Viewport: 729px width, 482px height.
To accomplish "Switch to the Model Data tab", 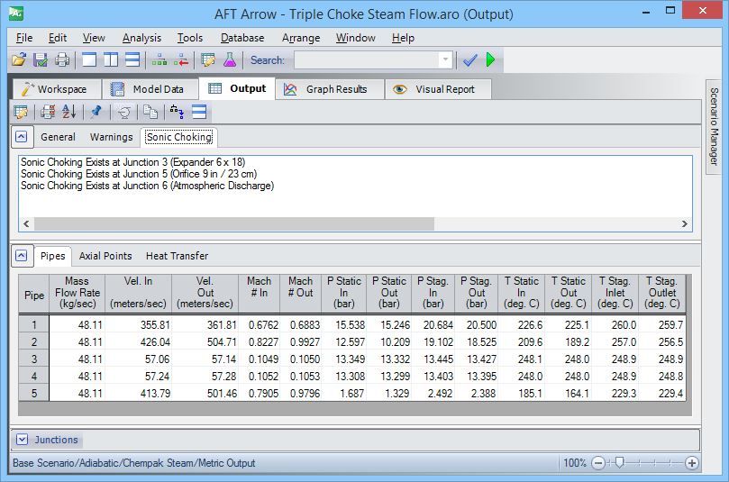I will tap(150, 89).
